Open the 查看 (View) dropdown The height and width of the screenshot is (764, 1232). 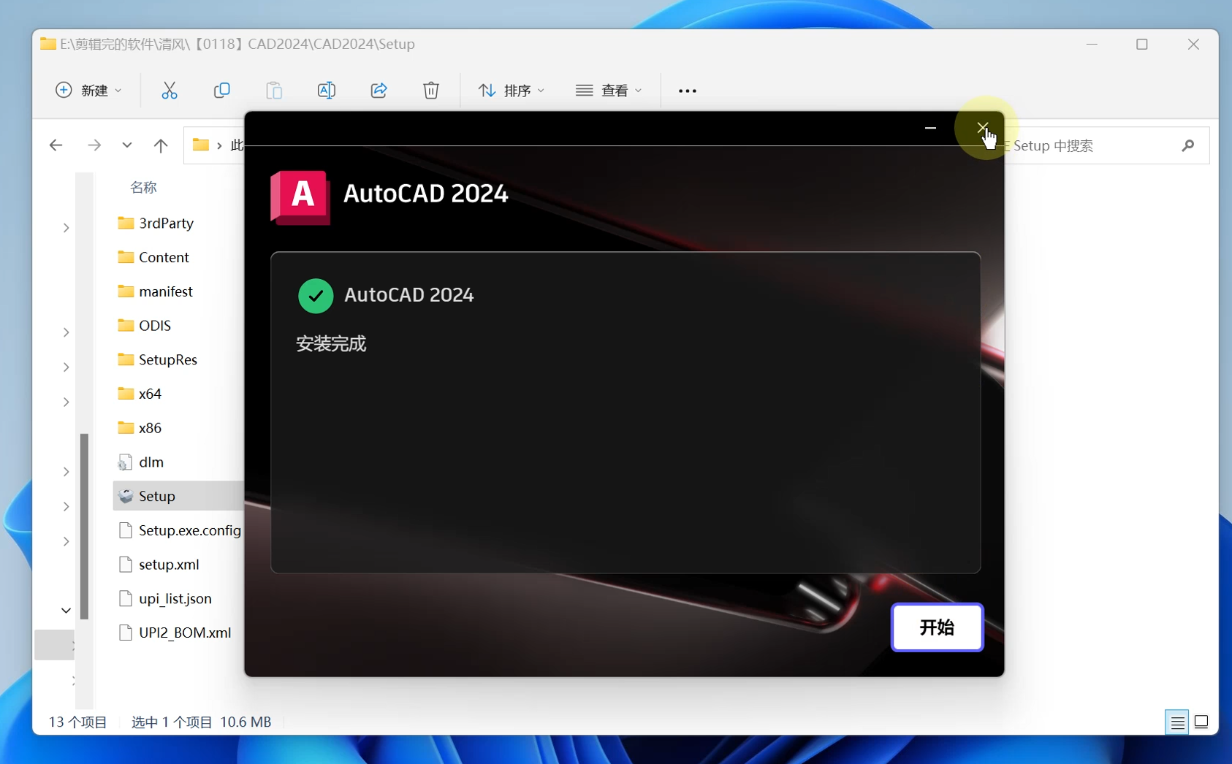pos(609,90)
